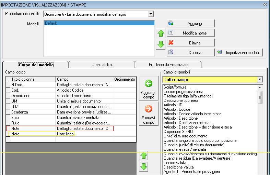Image resolution: width=270 pixels, height=175 pixels.
Task: Switch to Corpo del modello tab
Action: (x=36, y=65)
